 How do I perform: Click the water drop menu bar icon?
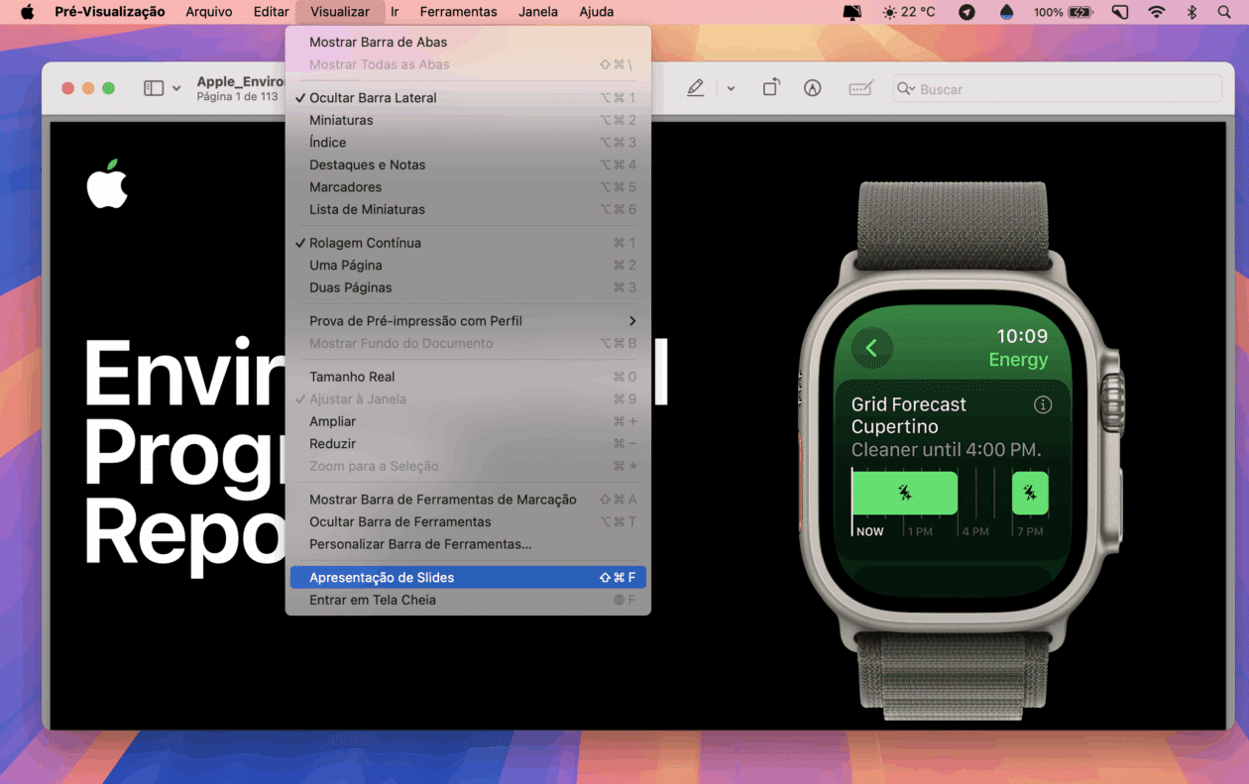tap(1007, 12)
